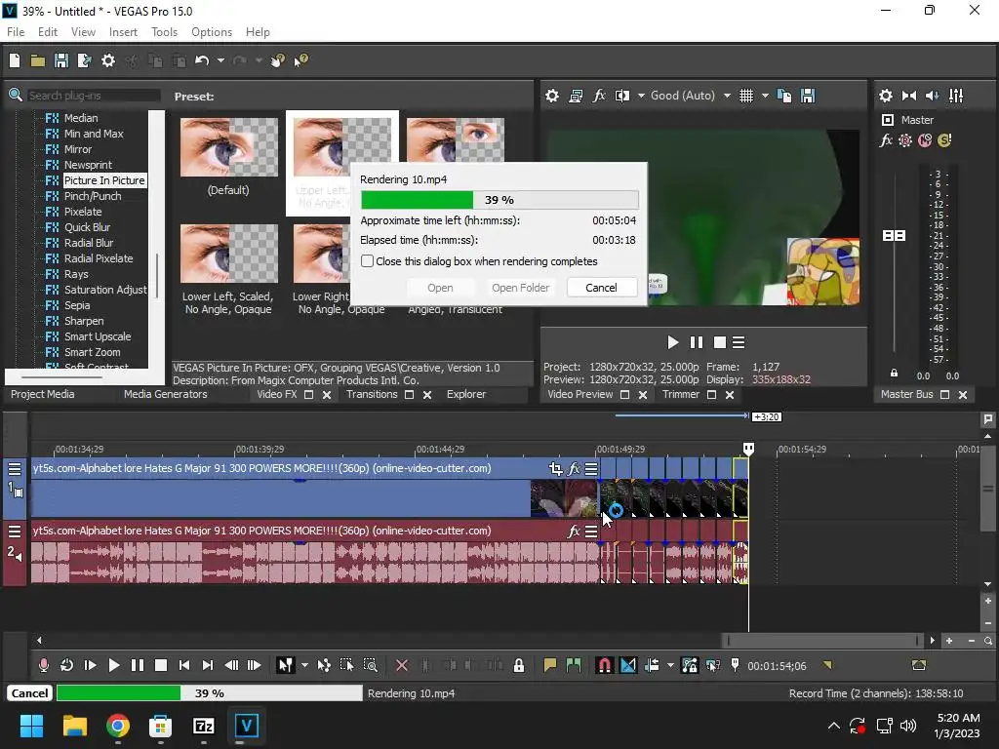Open the Render As toolbar icon
The height and width of the screenshot is (749, 999).
(x=84, y=60)
